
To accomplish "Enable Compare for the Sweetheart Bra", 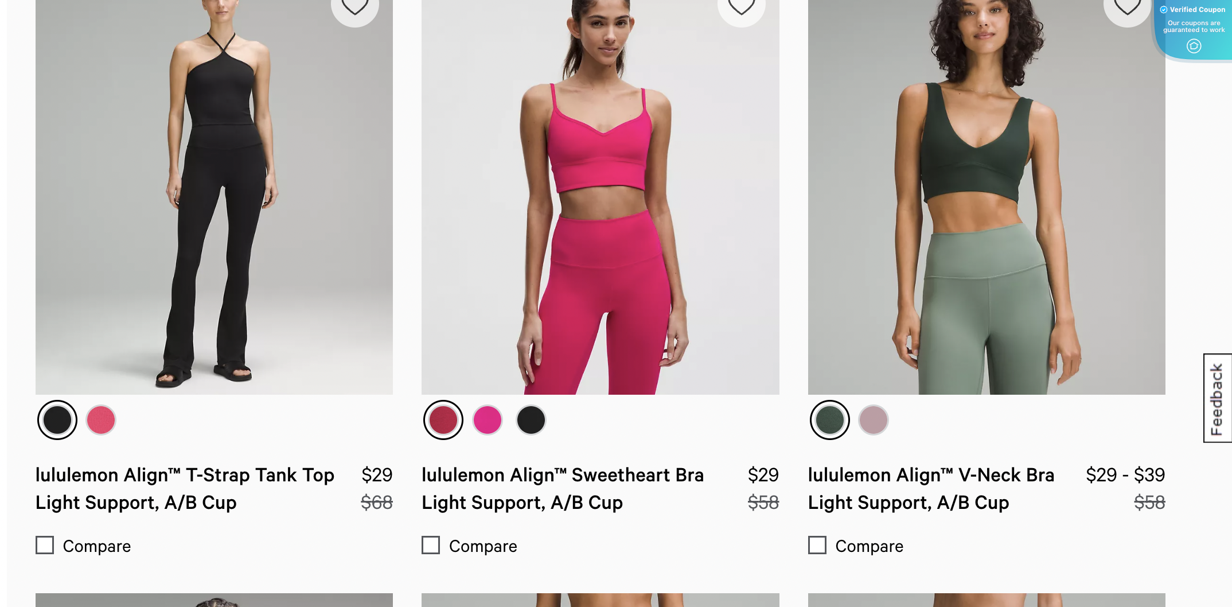I will (431, 545).
